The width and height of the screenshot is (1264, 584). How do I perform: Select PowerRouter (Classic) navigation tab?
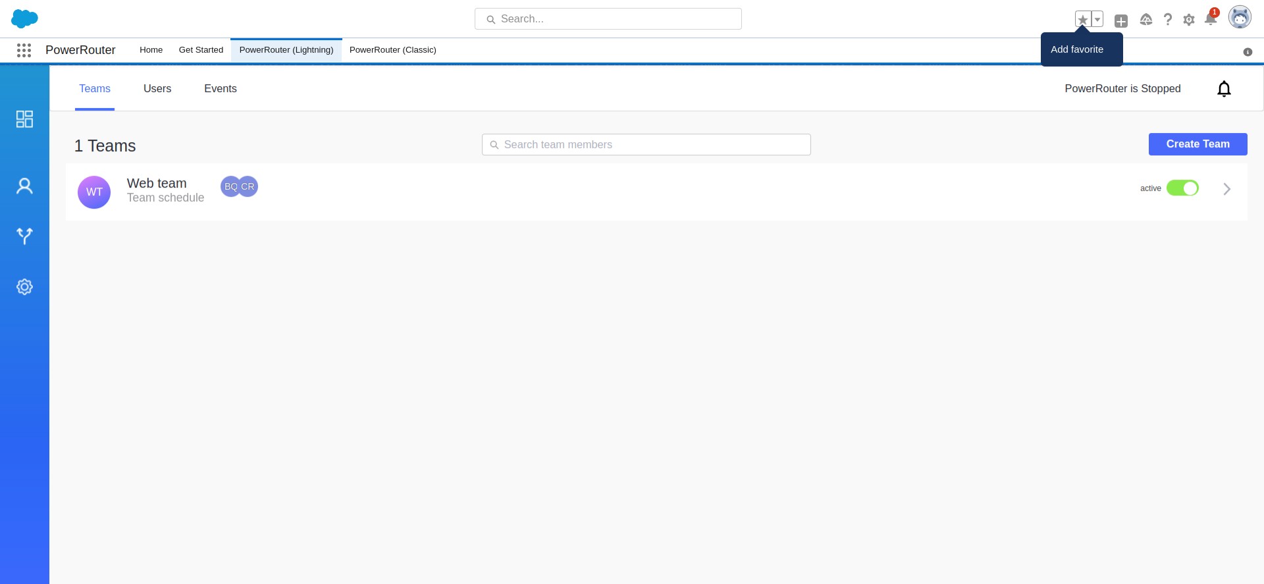click(x=392, y=50)
